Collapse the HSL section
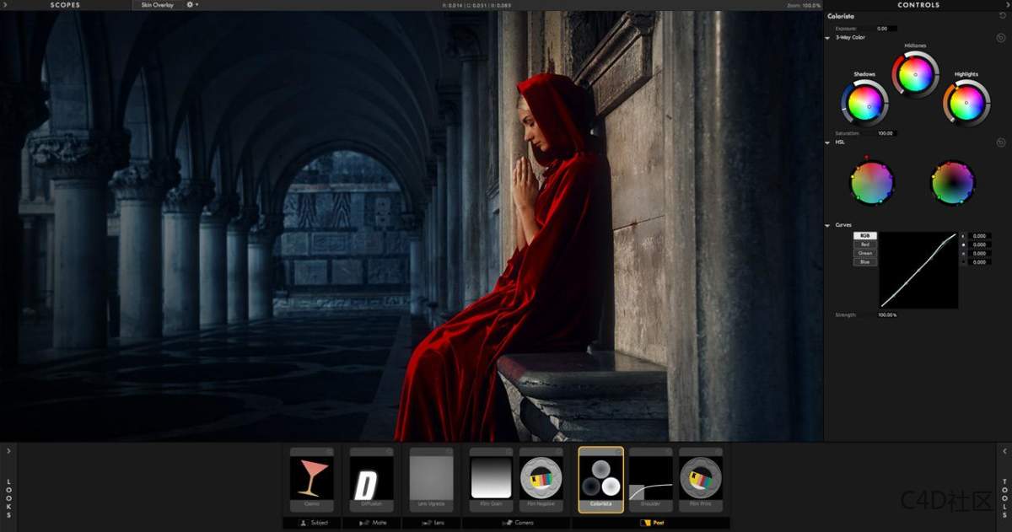1012x532 pixels. point(829,142)
